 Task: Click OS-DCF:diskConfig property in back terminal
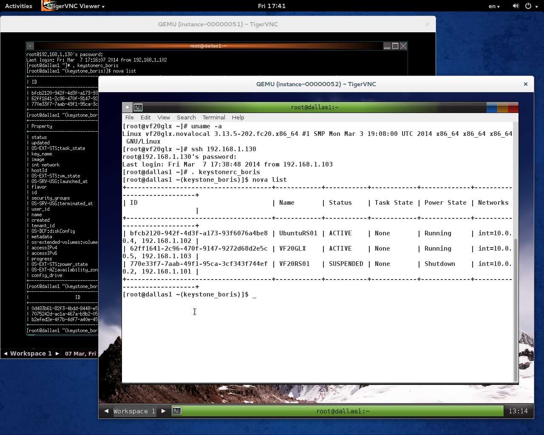click(x=53, y=231)
